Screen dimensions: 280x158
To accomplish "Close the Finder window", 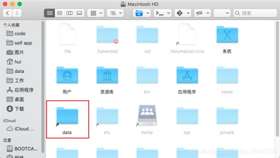I will pyautogui.click(x=5, y=4).
